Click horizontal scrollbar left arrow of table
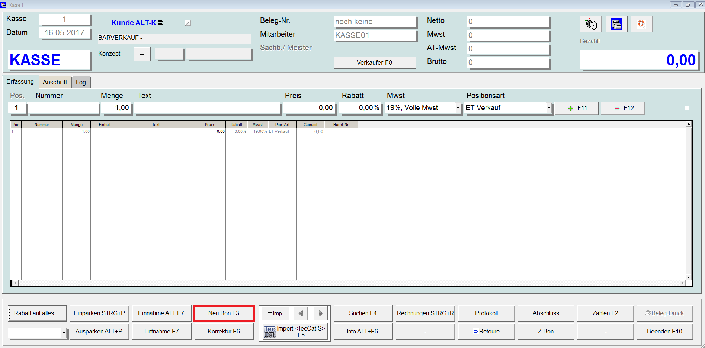705x348 pixels. [x=15, y=283]
